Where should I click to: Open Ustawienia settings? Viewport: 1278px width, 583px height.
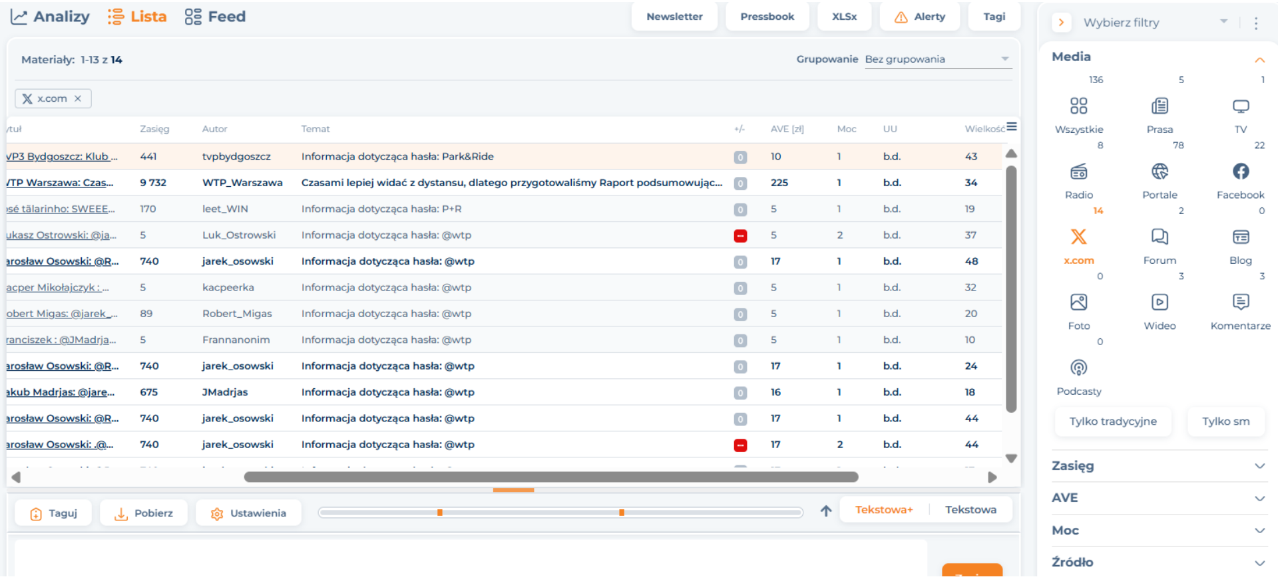[248, 513]
